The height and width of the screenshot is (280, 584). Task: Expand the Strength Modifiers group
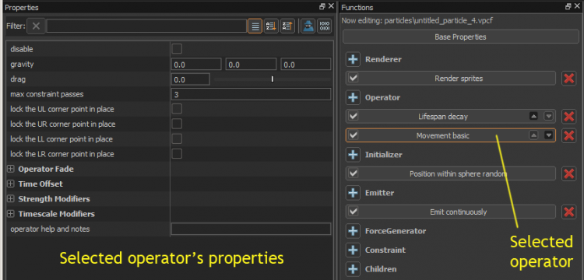11,199
